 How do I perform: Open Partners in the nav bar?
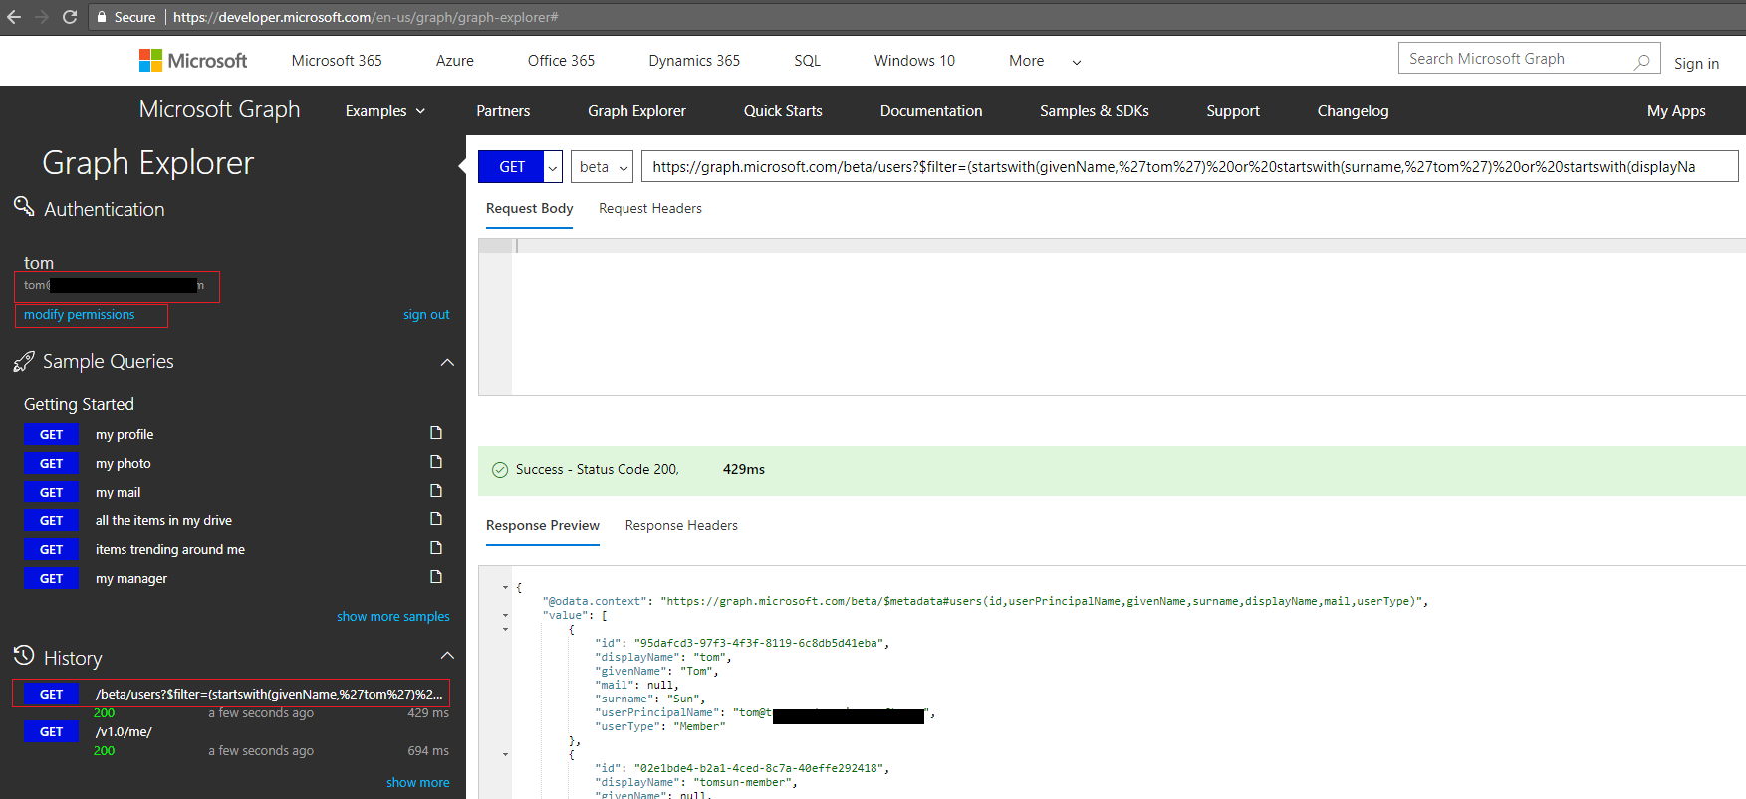(503, 111)
